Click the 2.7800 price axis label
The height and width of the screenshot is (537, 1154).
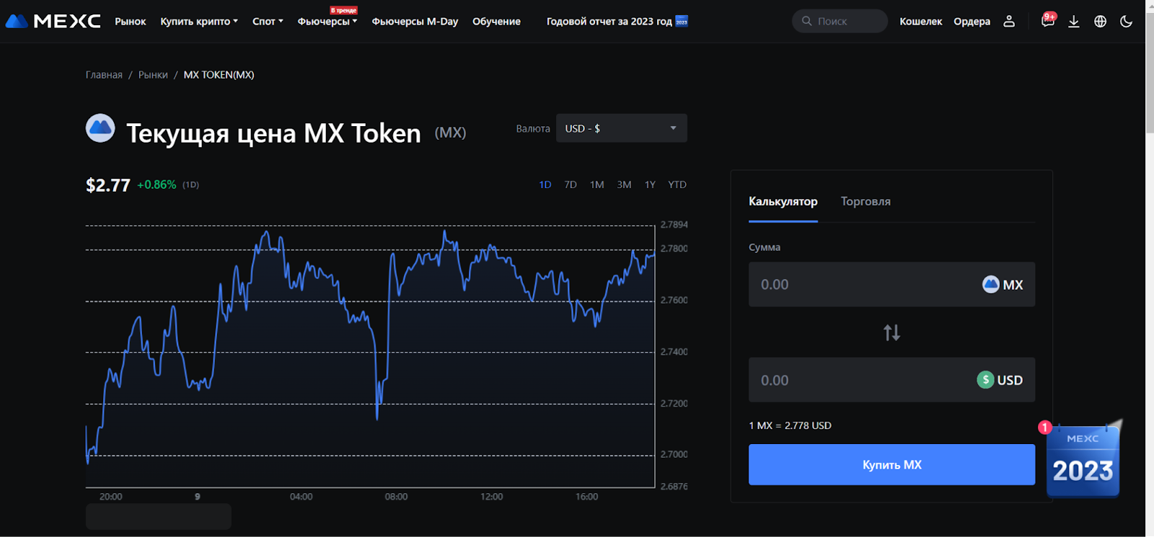[674, 249]
